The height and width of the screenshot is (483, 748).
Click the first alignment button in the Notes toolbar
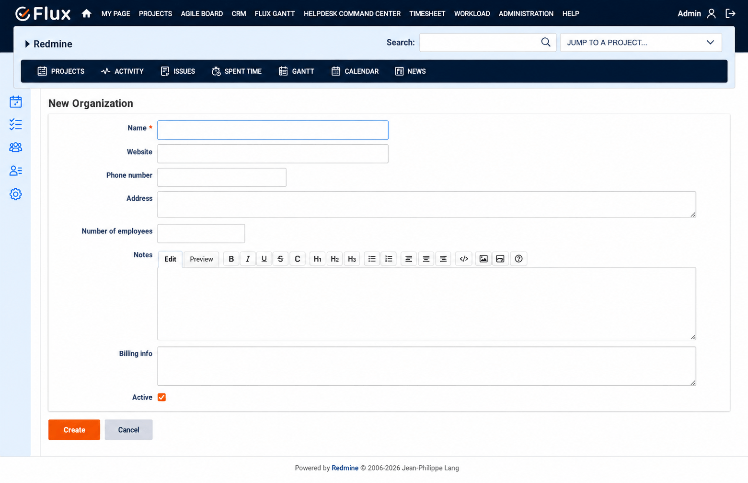pos(409,259)
